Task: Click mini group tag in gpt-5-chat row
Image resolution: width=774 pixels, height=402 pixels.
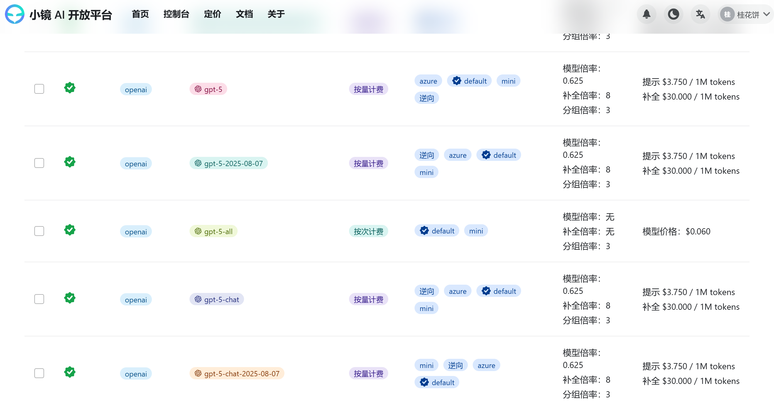Action: (x=426, y=308)
